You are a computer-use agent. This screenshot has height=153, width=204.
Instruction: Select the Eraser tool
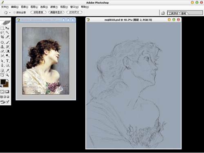2,51
